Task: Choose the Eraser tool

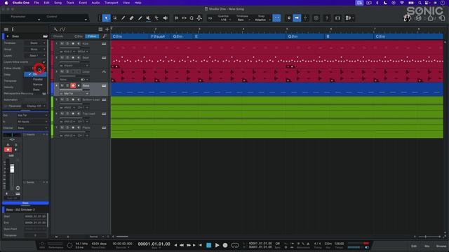Action: click(x=131, y=18)
